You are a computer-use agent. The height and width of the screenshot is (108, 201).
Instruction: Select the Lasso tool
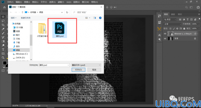coord(3,21)
